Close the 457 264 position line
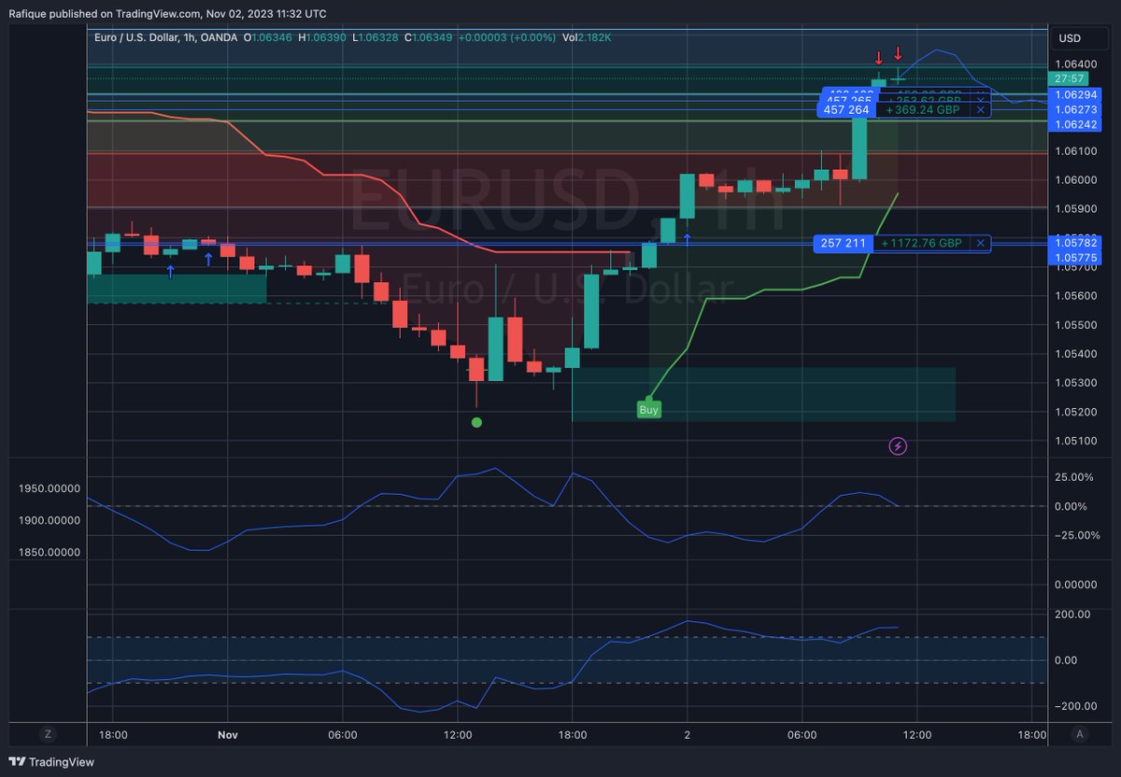Viewport: 1121px width, 777px height. point(980,109)
